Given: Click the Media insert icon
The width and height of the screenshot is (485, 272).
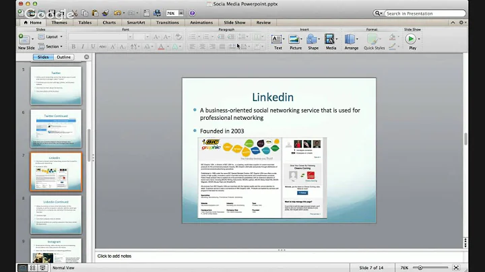Looking at the screenshot, I should pyautogui.click(x=329, y=39).
